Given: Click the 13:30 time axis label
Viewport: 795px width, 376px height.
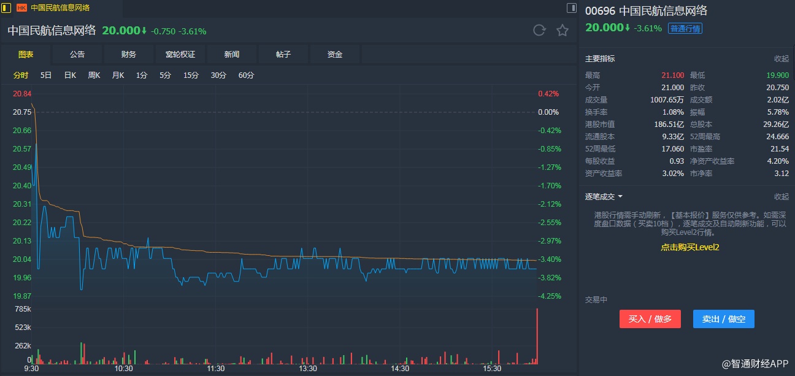Looking at the screenshot, I should pos(307,369).
